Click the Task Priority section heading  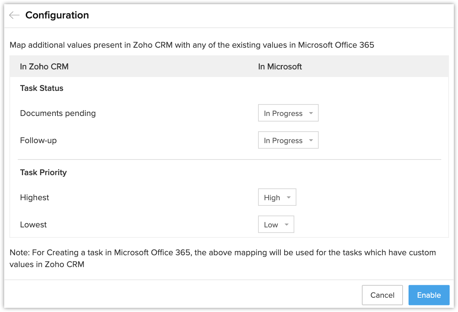[44, 172]
